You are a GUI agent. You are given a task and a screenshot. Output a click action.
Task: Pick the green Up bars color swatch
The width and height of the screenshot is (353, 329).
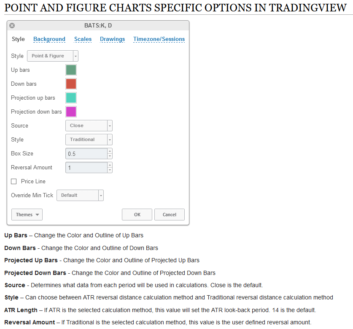pyautogui.click(x=71, y=70)
